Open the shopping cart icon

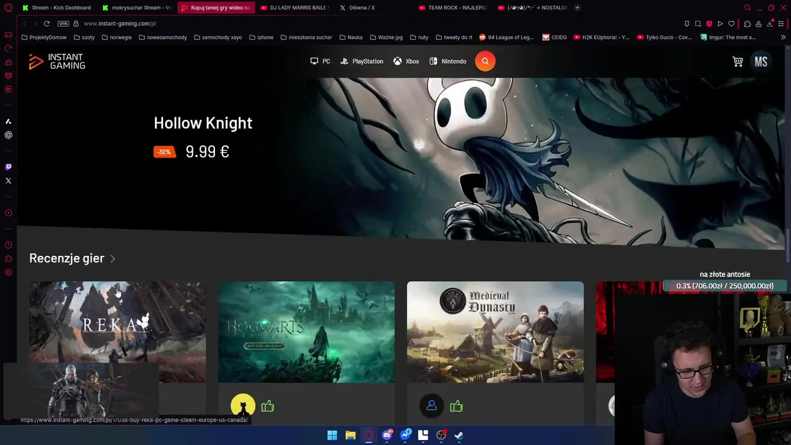738,62
